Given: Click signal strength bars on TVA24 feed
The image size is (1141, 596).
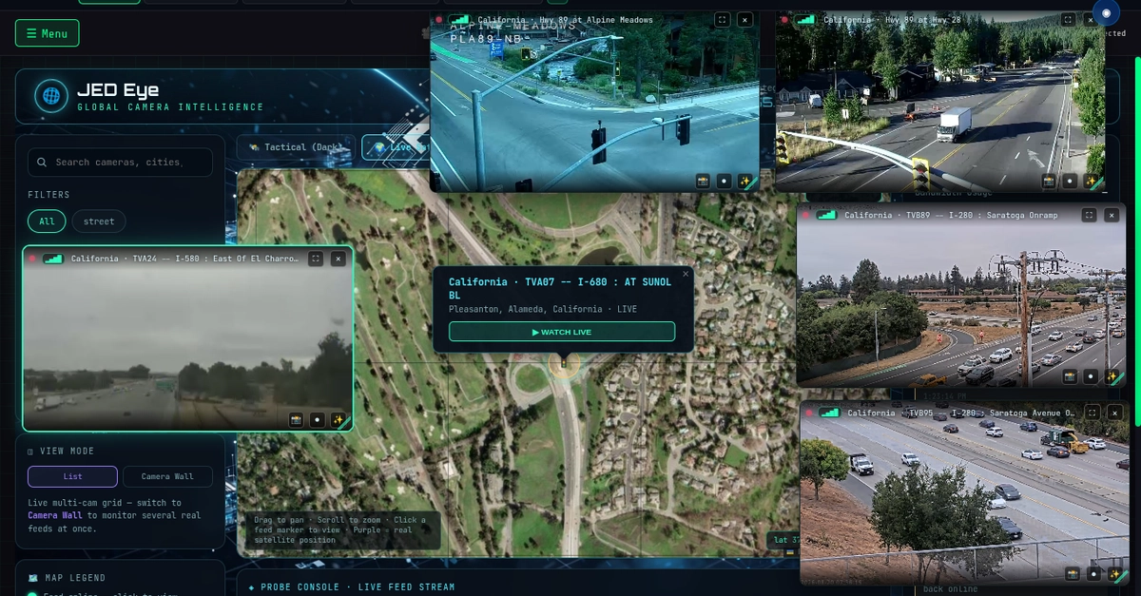Looking at the screenshot, I should pyautogui.click(x=53, y=259).
